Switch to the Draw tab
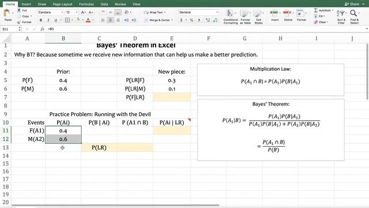The width and height of the screenshot is (369, 208). [x=42, y=4]
